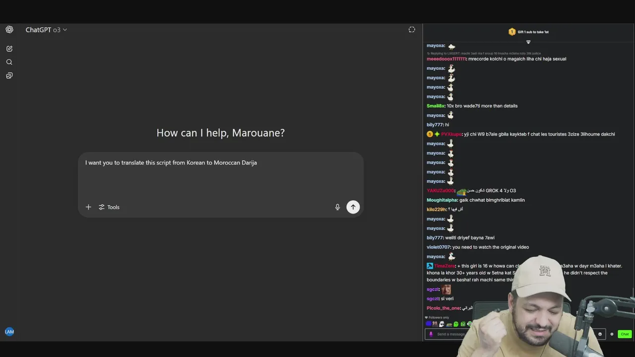The height and width of the screenshot is (357, 635).
Task: Click the purple icon in the chat input
Action: (431, 334)
